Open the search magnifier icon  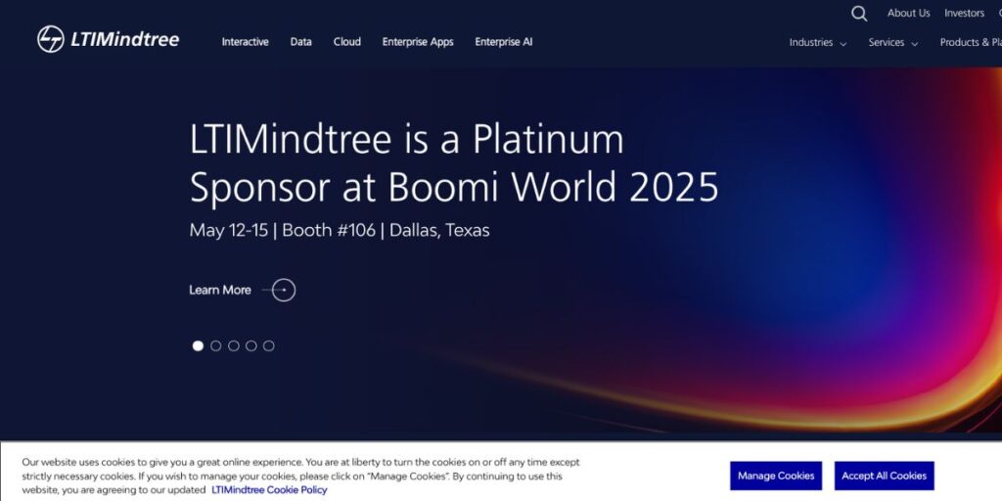(x=859, y=14)
